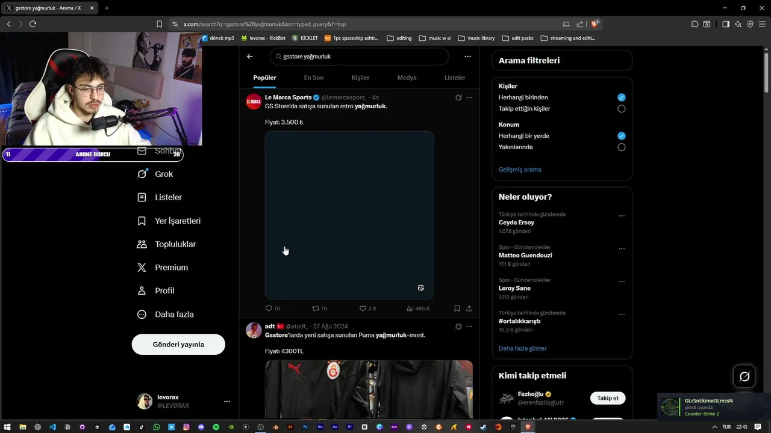View analytics showing 485 B views

point(418,309)
